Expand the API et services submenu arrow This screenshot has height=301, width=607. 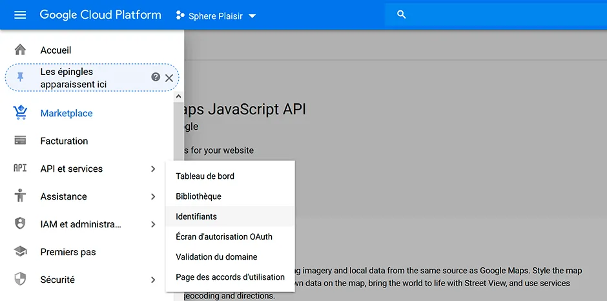pyautogui.click(x=153, y=169)
